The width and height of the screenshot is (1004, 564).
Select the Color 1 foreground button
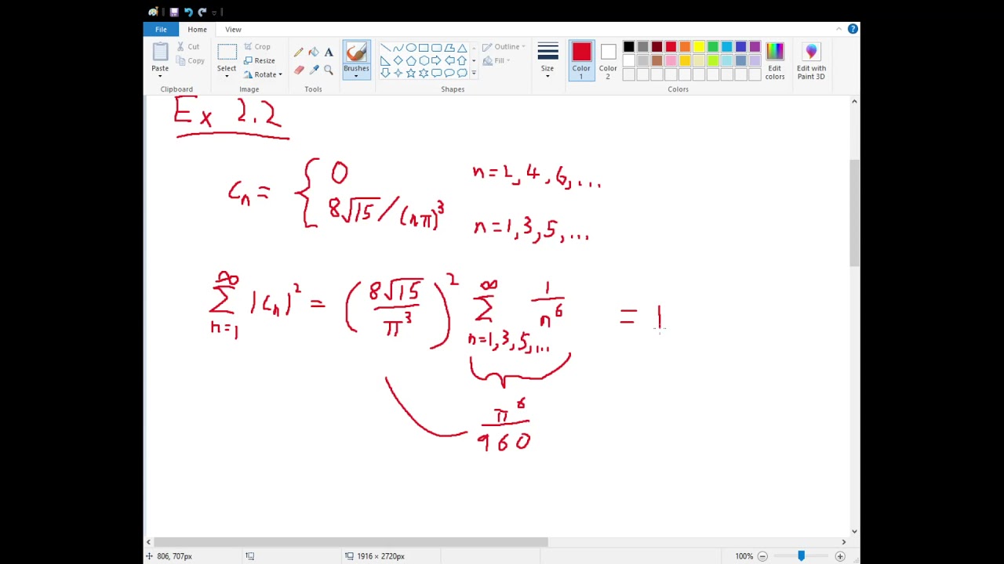pos(581,61)
